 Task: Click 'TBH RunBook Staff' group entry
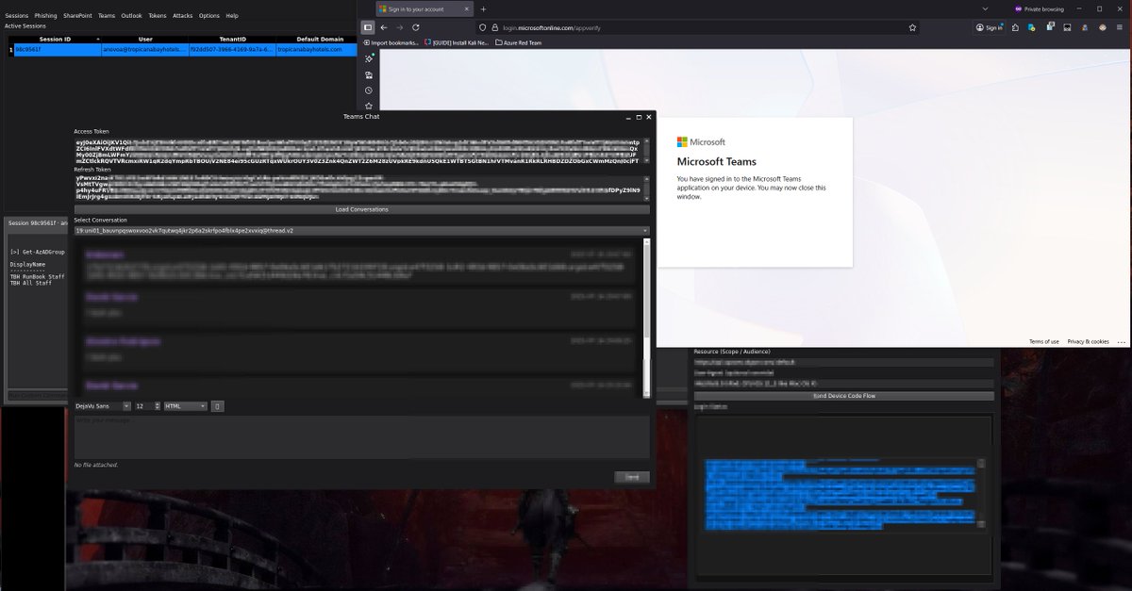point(38,277)
